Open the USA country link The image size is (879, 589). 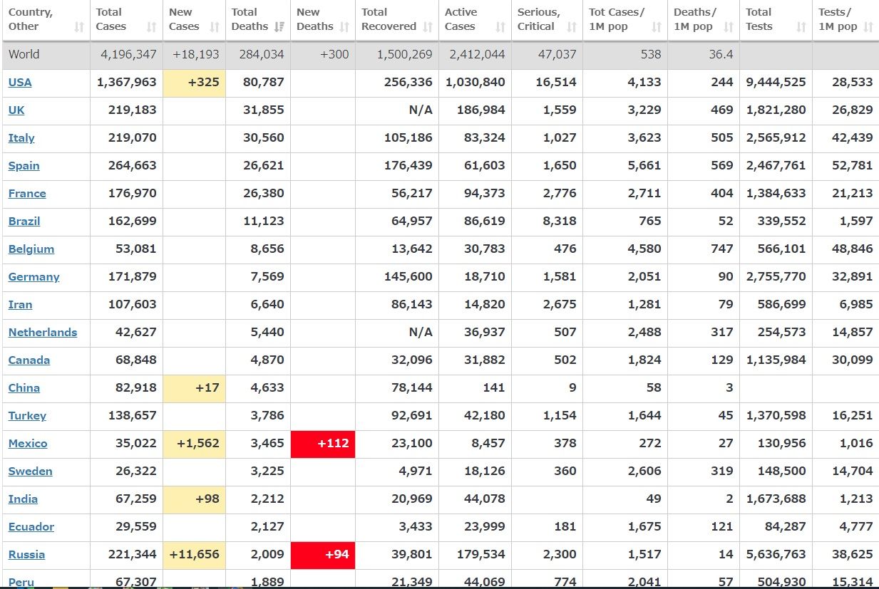[20, 82]
